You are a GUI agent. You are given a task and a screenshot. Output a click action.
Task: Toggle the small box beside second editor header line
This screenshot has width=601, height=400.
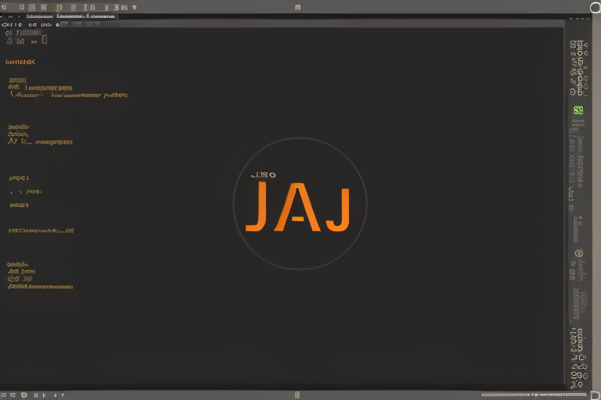[x=44, y=38]
